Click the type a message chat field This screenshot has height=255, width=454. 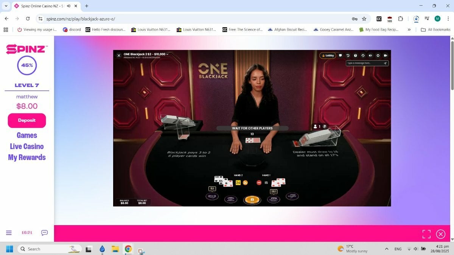point(365,63)
